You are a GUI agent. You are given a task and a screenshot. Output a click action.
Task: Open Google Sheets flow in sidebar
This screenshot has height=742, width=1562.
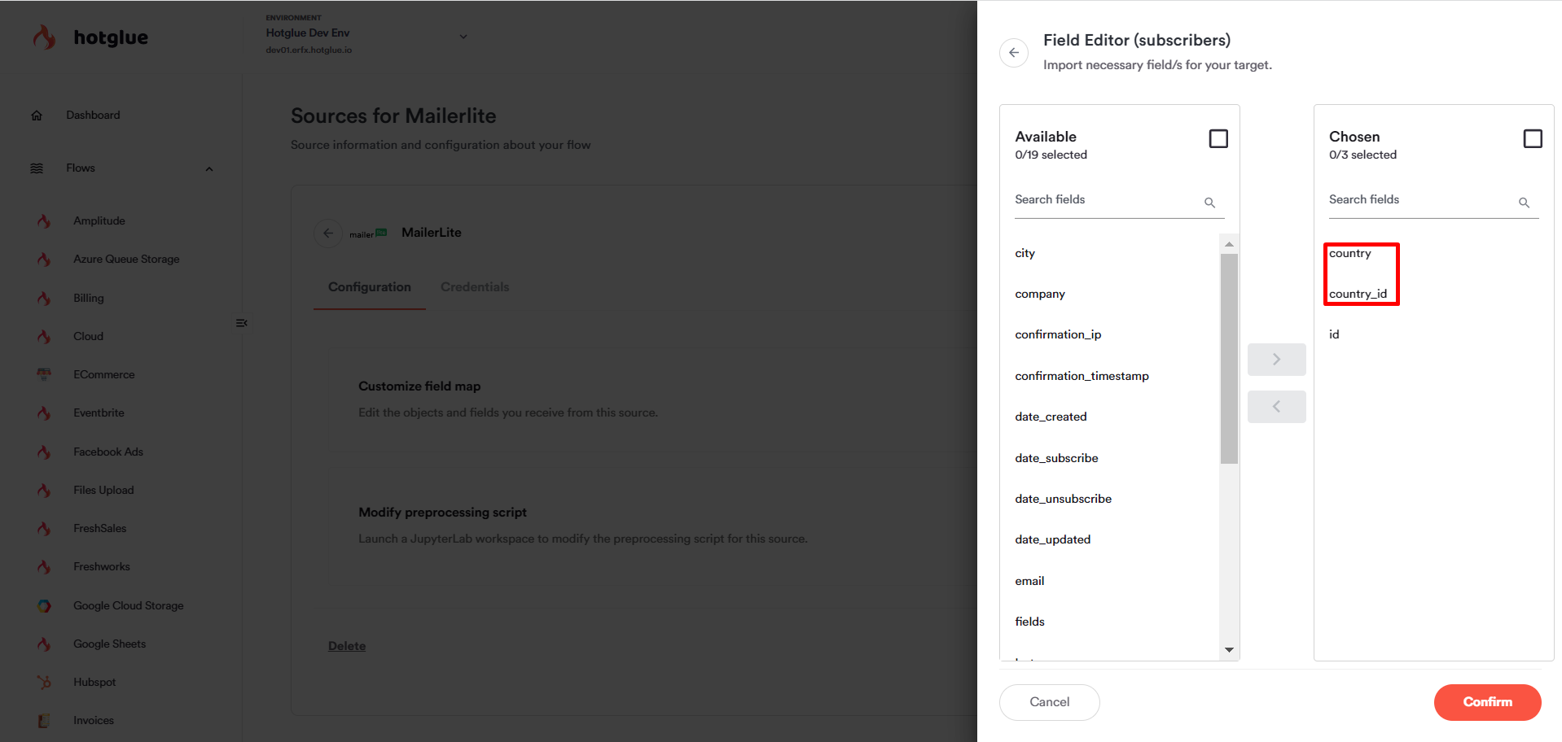pos(109,644)
